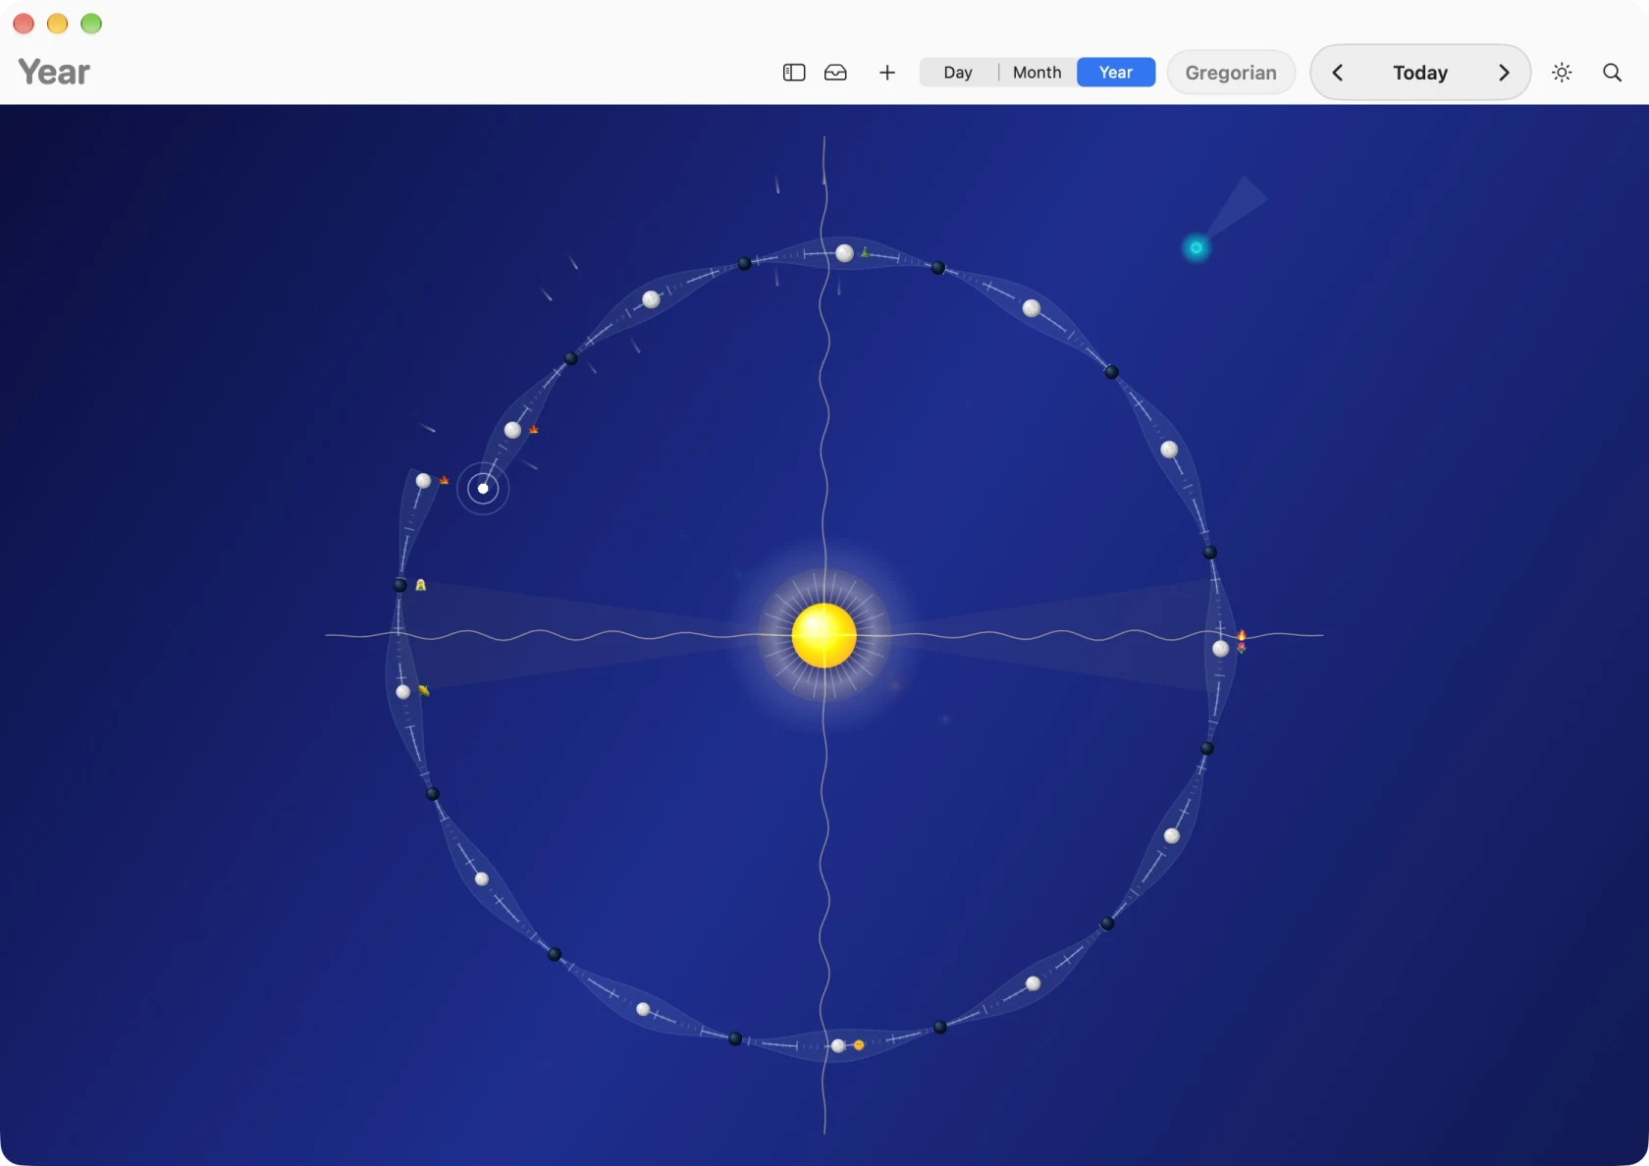Open the Gregorian calendar selector
This screenshot has height=1166, width=1649.
point(1231,73)
